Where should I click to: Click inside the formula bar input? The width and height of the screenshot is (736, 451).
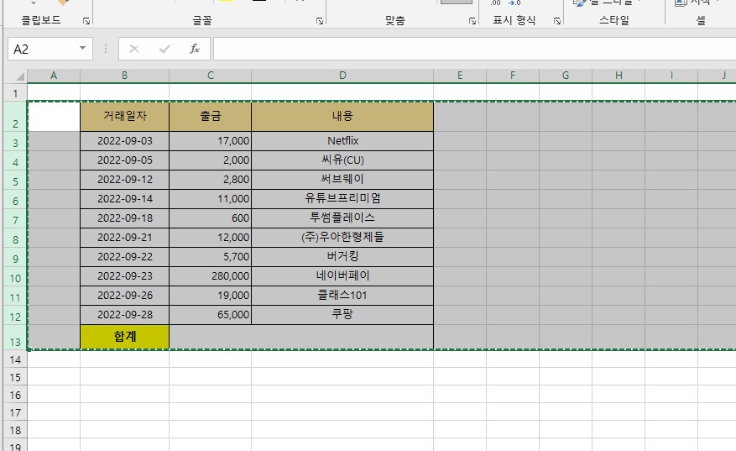point(474,49)
